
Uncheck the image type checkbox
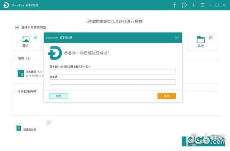[35, 37]
